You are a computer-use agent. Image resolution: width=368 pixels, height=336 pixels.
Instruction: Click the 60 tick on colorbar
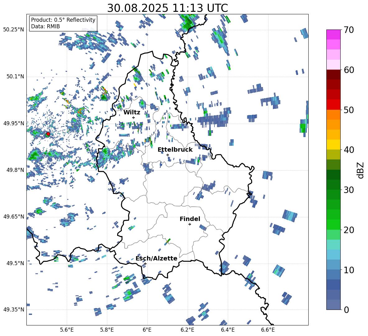click(348, 70)
